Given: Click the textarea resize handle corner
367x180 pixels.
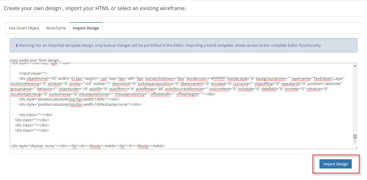Looking at the screenshot, I should 355,147.
